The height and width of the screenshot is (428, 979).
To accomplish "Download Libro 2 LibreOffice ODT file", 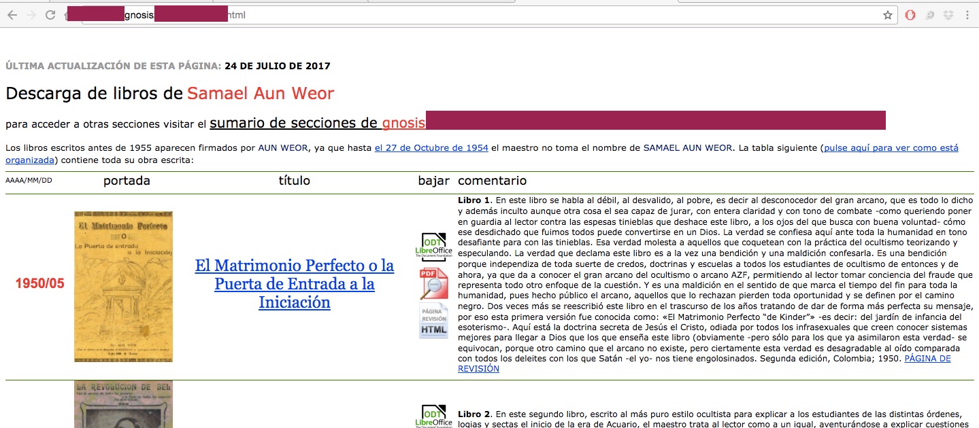I will 433,416.
